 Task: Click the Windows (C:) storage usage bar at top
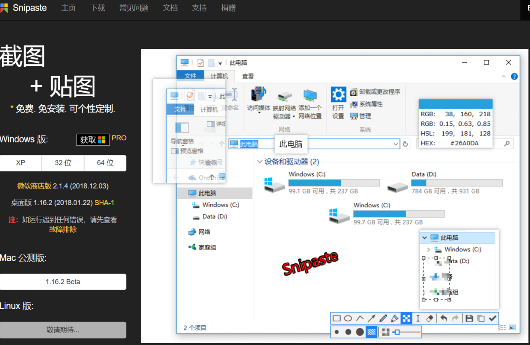334,183
